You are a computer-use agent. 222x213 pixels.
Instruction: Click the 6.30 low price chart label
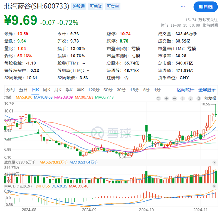pos(122,157)
